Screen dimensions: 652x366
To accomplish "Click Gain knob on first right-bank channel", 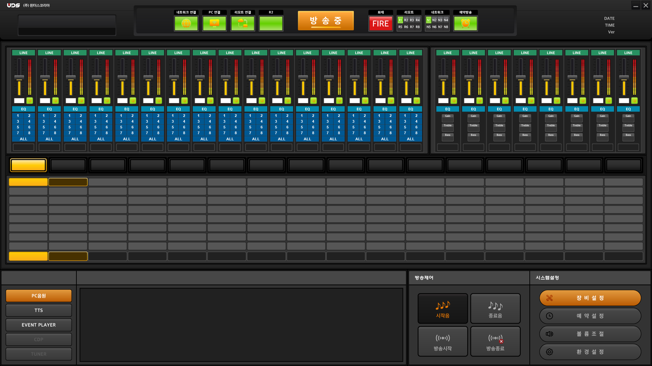I will coord(448,118).
